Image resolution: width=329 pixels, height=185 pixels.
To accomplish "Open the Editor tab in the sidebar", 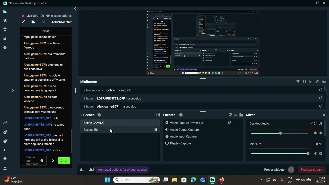I will (x=5, y=12).
